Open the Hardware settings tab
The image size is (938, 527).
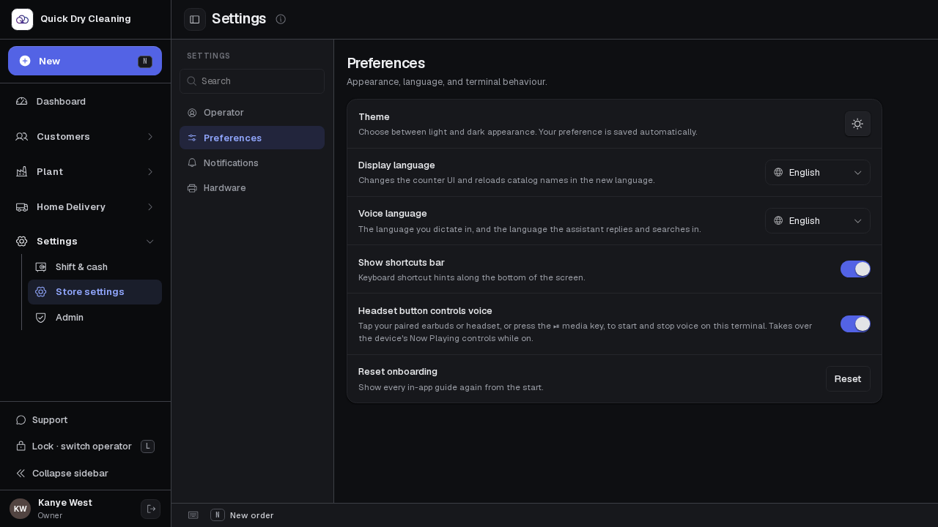tap(252, 187)
